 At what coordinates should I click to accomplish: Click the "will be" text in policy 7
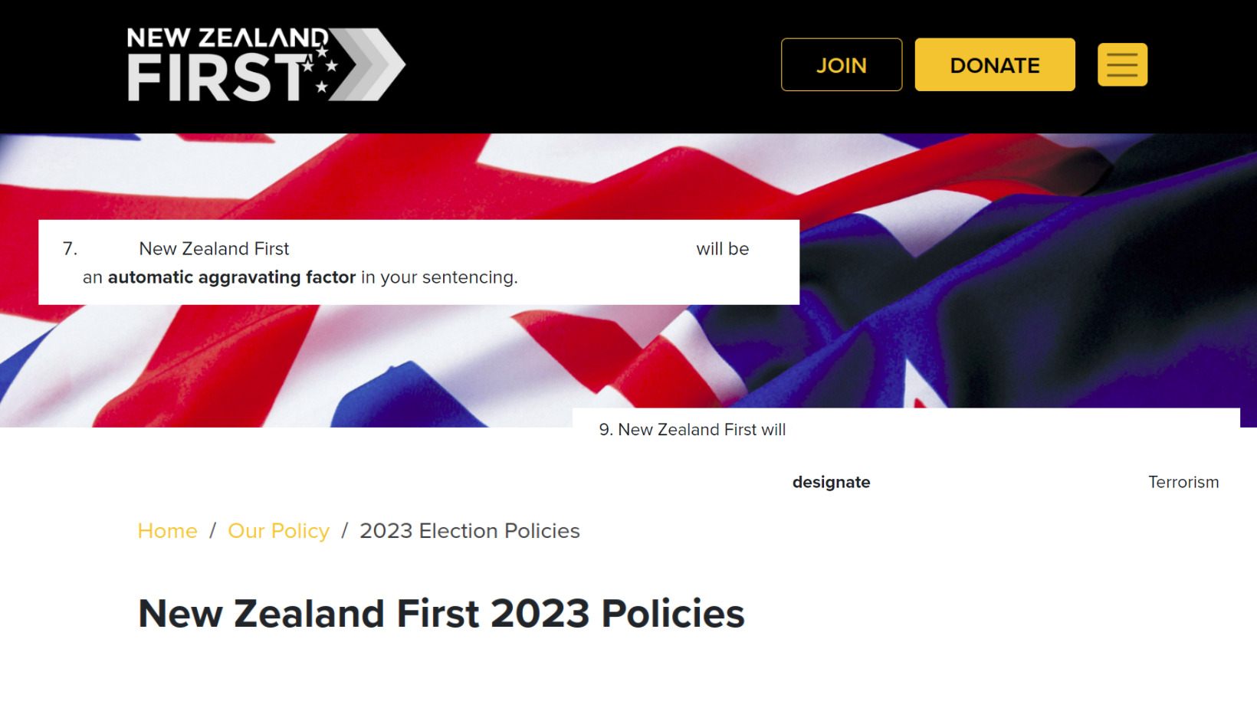[x=722, y=249]
